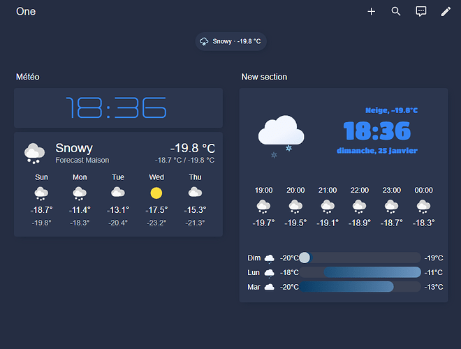This screenshot has width=461, height=349.
Task: Click the Snowy -19.8 °C badge chip
Action: point(230,41)
